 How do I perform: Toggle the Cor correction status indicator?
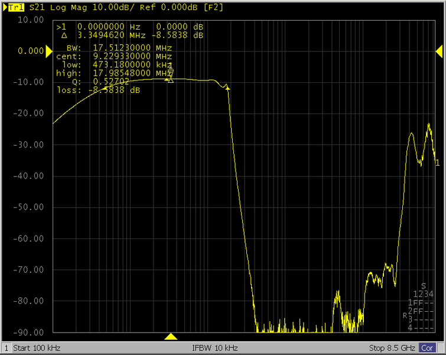tap(427, 348)
